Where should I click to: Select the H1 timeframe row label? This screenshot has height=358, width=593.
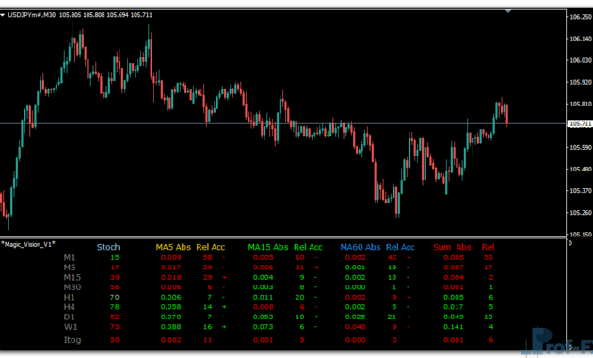(70, 297)
